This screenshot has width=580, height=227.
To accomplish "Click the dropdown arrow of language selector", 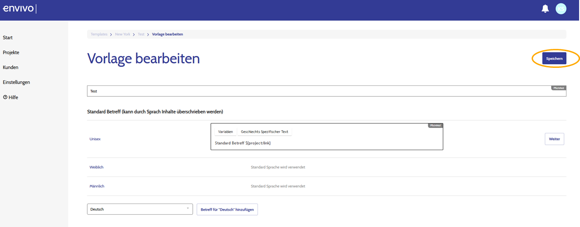I will click(187, 208).
